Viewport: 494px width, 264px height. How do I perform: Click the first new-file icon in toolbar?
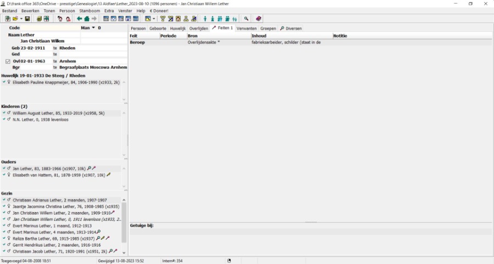(x=7, y=19)
